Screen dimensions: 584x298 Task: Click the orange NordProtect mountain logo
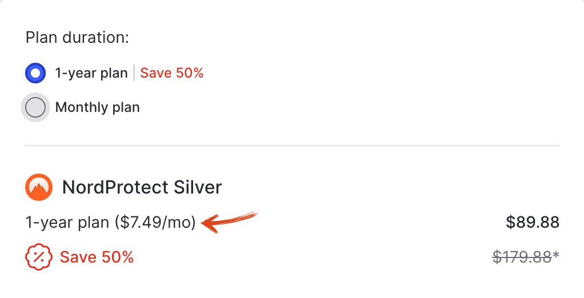(x=39, y=187)
